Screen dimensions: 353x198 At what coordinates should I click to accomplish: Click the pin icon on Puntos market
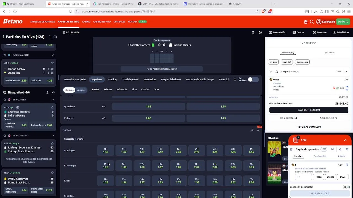pos(252,130)
